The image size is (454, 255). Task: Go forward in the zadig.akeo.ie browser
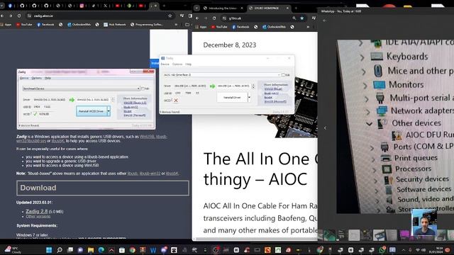pos(11,16)
